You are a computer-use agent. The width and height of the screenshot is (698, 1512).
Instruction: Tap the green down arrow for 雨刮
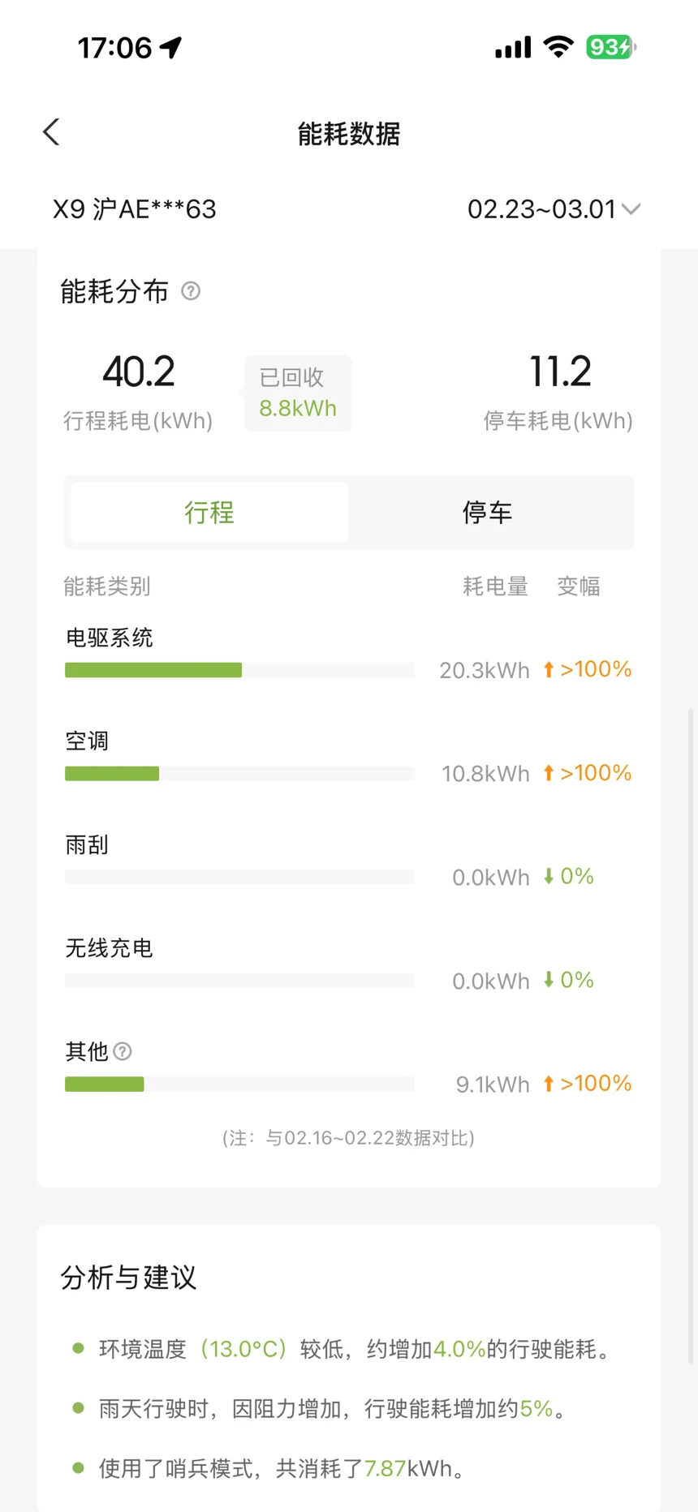click(549, 876)
